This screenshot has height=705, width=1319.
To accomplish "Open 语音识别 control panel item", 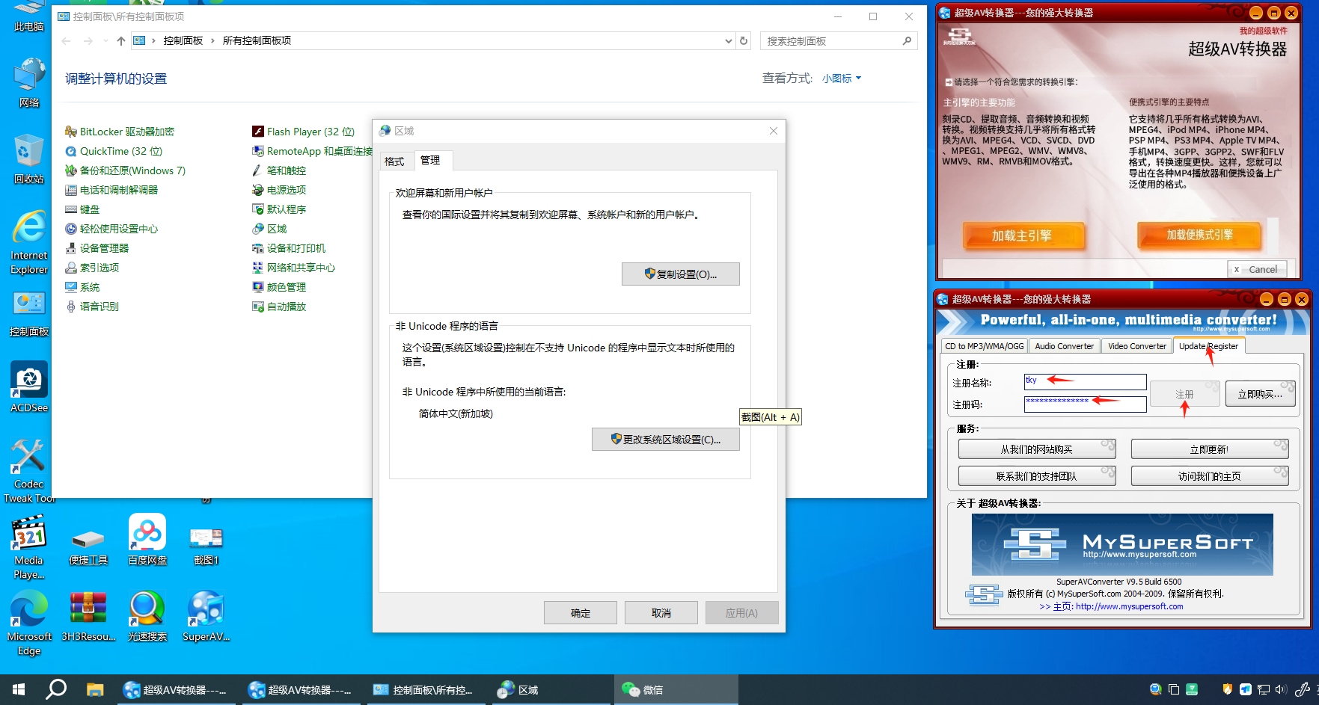I will coord(92,307).
